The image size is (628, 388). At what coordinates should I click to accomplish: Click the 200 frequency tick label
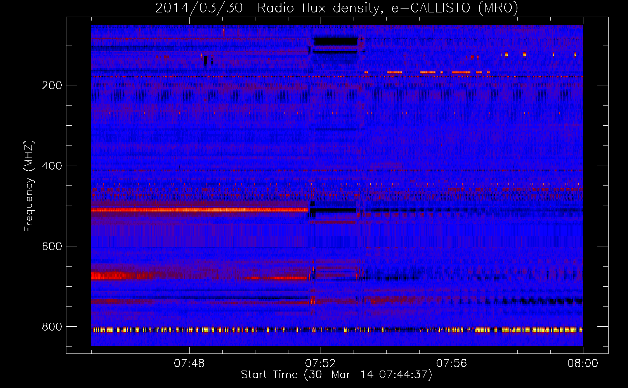(52, 85)
